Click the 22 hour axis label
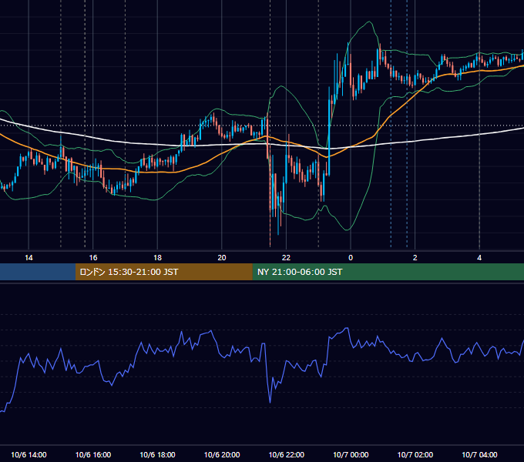The width and height of the screenshot is (524, 462). pos(286,258)
